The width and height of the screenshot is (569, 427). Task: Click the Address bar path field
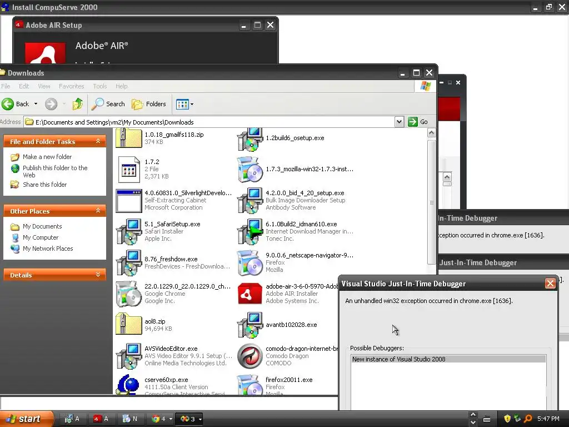point(209,122)
